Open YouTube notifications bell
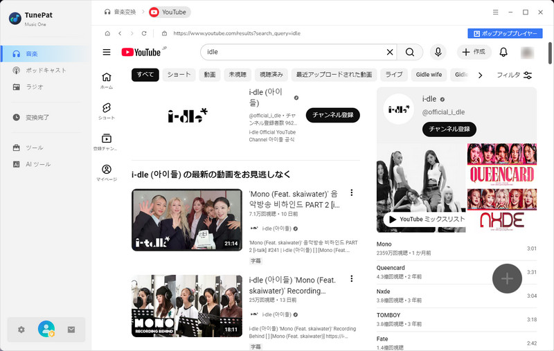This screenshot has width=554, height=351. (x=503, y=52)
